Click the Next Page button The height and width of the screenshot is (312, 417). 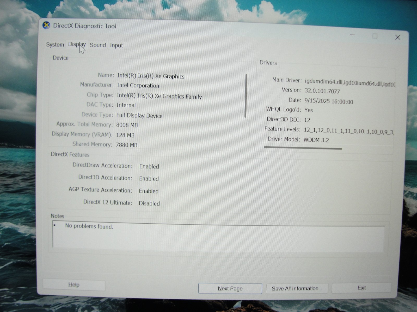230,288
